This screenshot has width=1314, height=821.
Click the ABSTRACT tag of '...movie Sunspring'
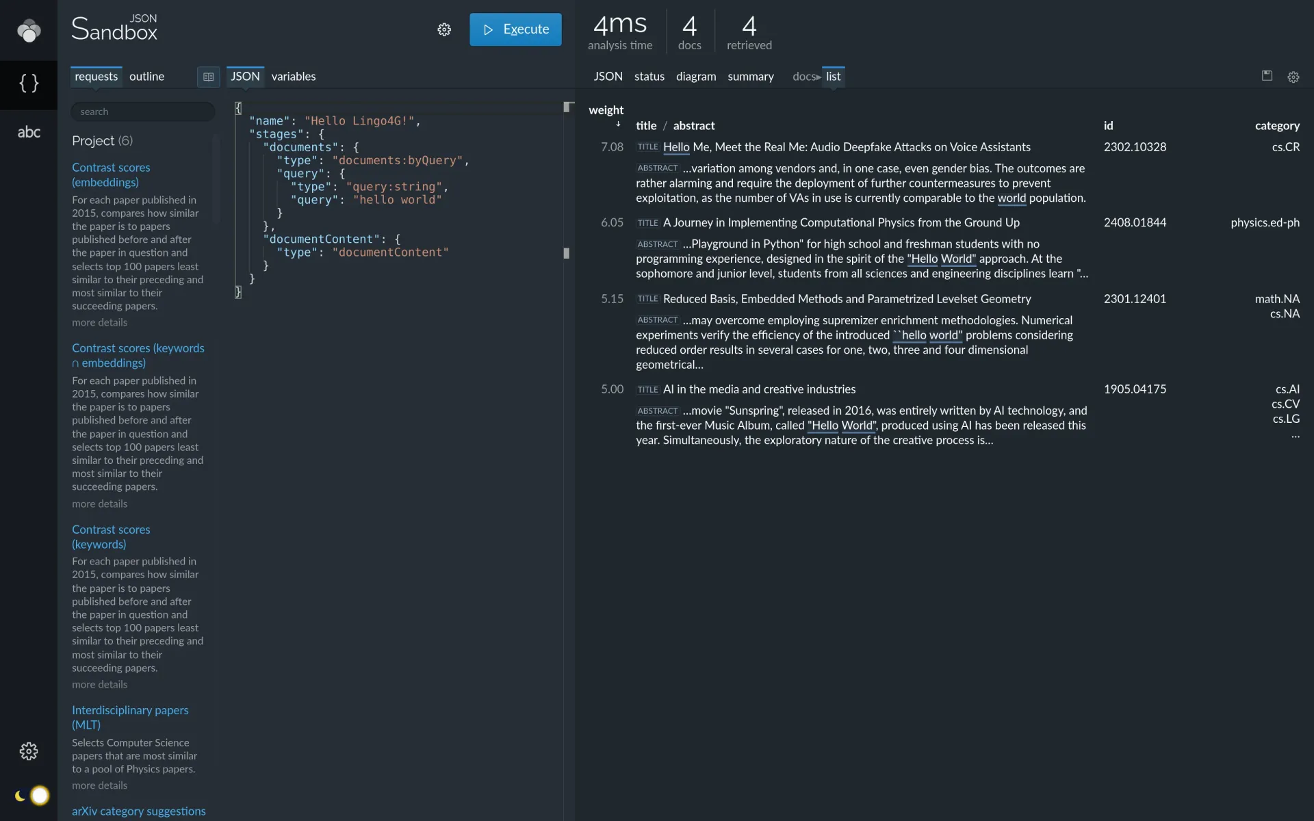pyautogui.click(x=657, y=410)
